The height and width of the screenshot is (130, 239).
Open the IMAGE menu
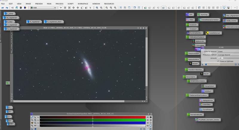(x=28, y=4)
